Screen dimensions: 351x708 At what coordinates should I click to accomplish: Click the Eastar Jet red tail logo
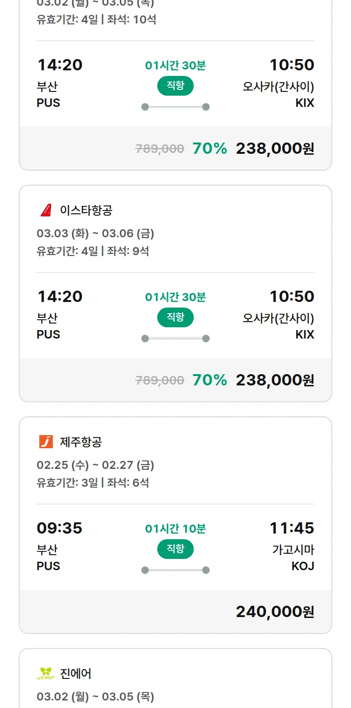click(x=46, y=210)
